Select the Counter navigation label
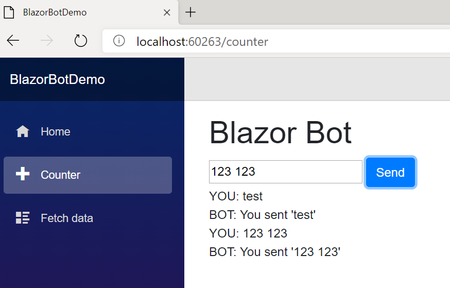Viewport: 450px width, 288px height. [60, 175]
